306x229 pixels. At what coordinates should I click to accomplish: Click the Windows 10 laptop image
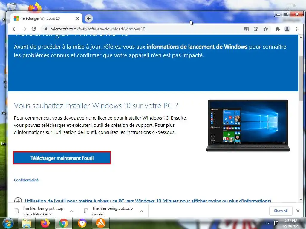point(248,126)
